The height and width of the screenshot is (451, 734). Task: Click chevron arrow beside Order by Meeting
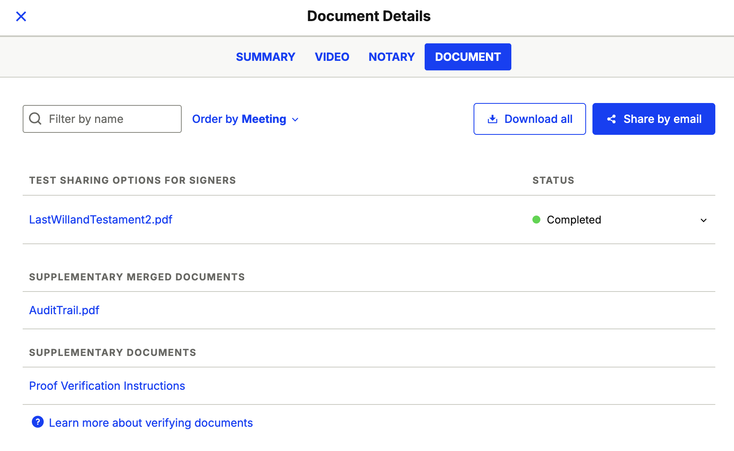[295, 119]
